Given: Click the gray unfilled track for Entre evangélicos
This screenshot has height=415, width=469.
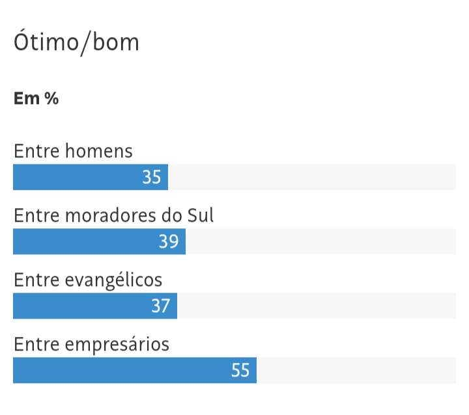Looking at the screenshot, I should pyautogui.click(x=316, y=306).
